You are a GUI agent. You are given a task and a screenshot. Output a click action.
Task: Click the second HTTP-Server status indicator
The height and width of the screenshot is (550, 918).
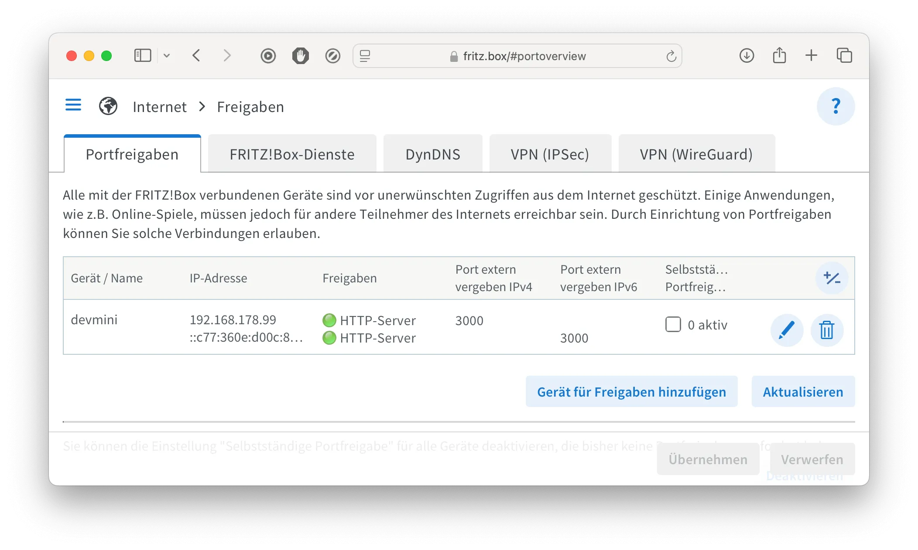tap(329, 338)
